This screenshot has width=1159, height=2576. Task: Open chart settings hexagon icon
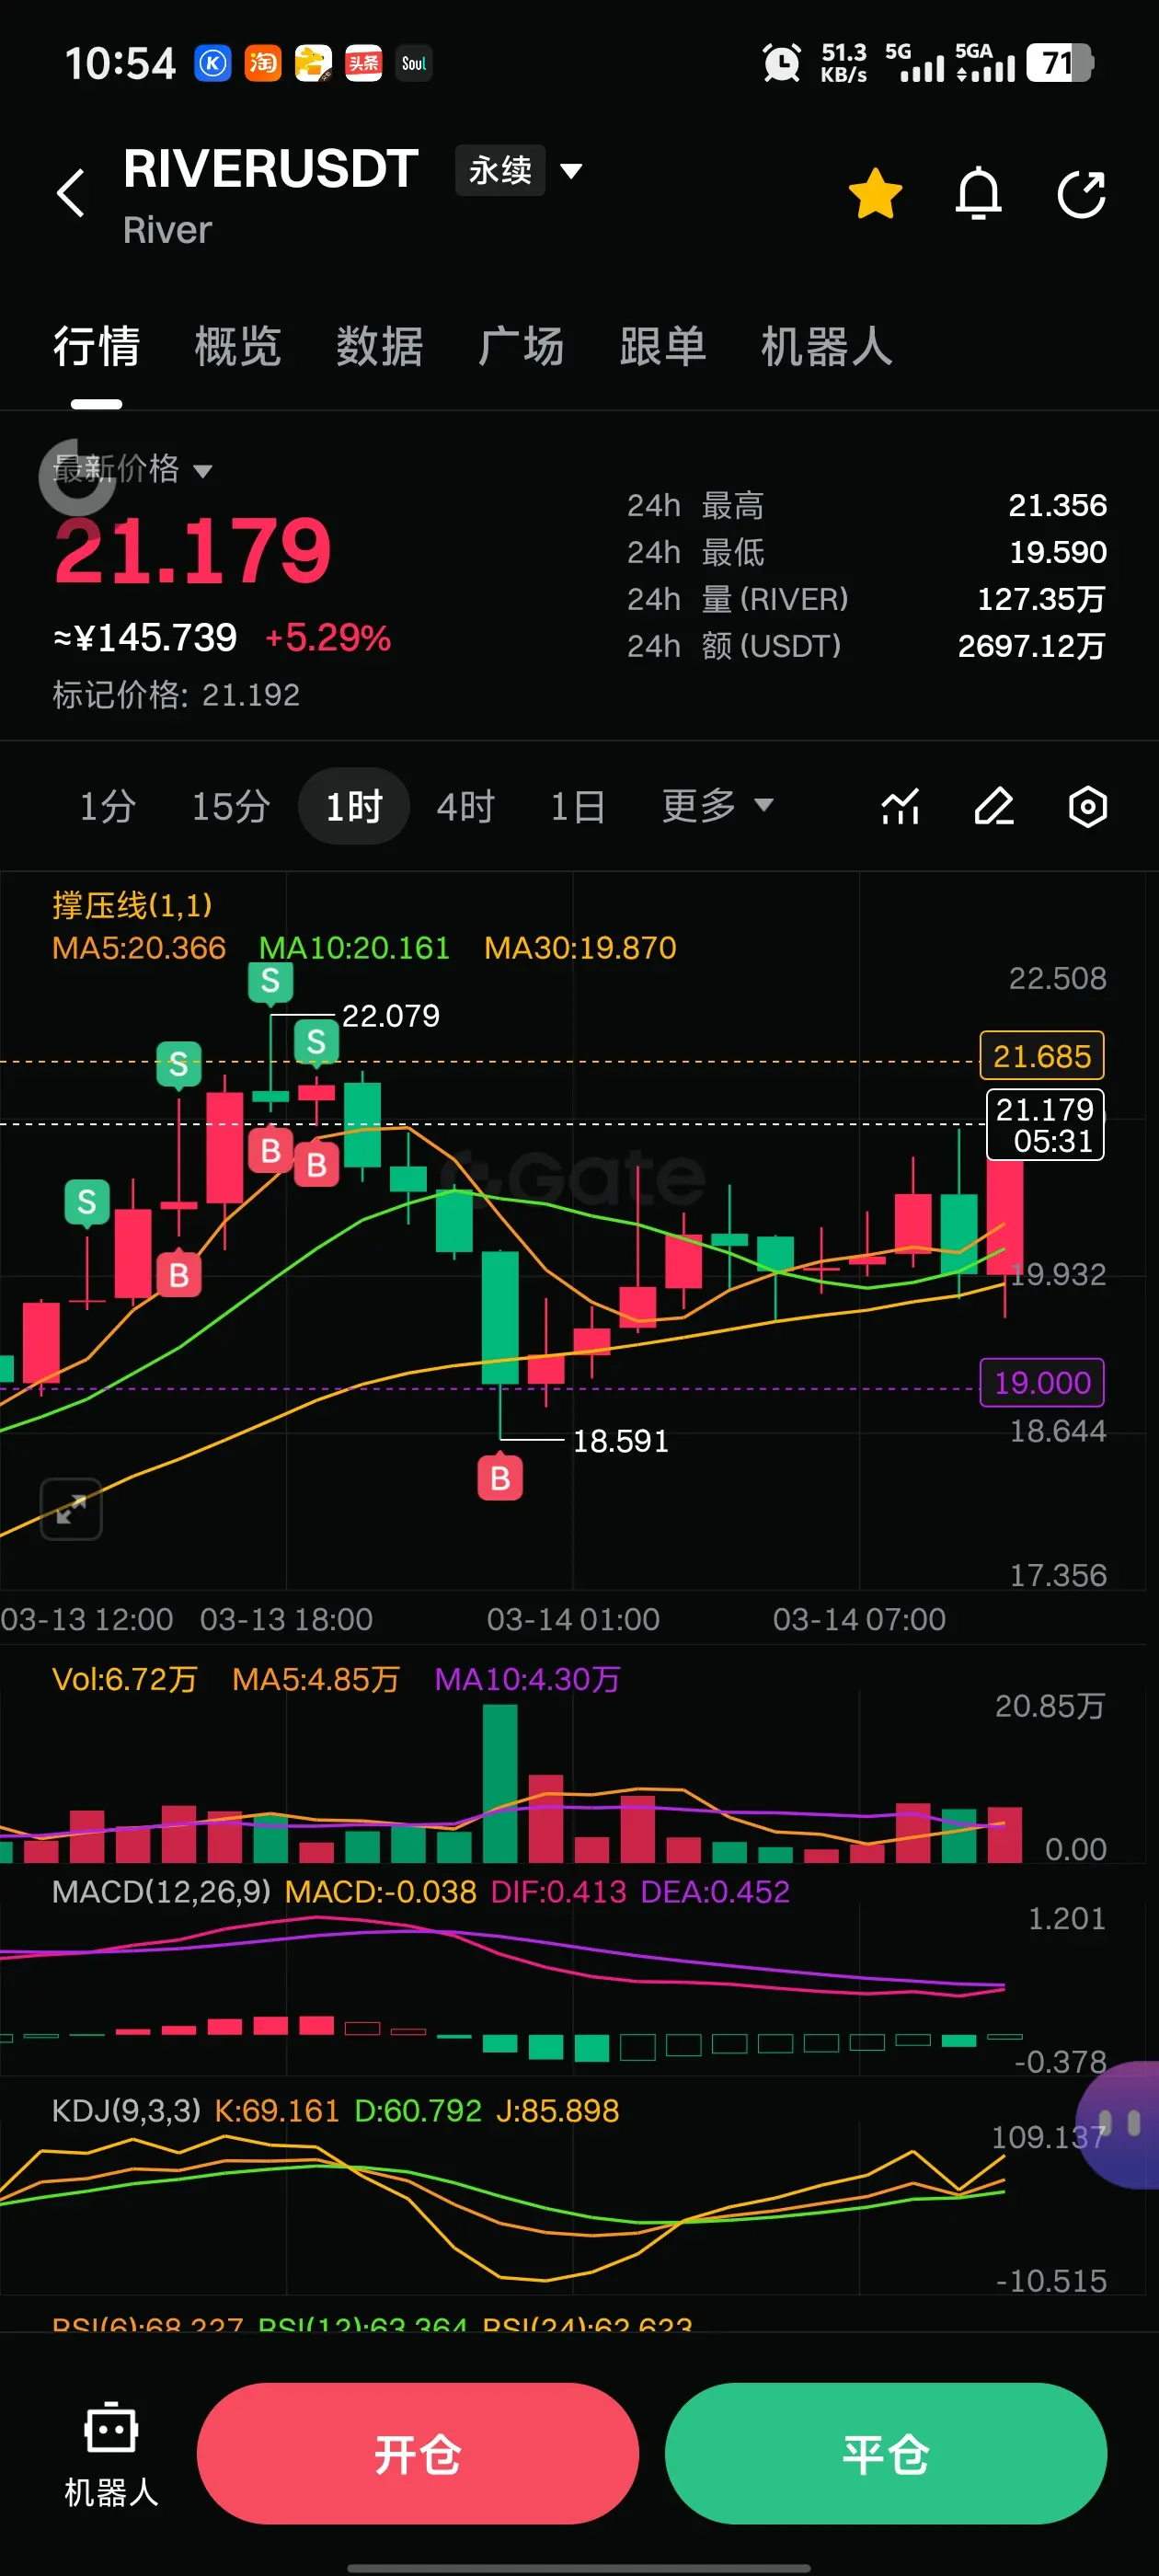1087,806
